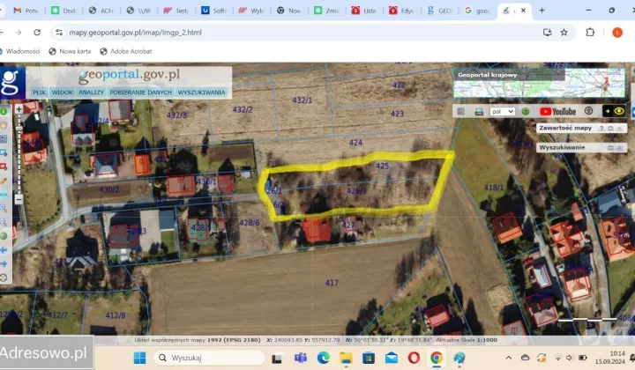Open the PLIK menu
Viewport: 635px width, 370px height.
[x=40, y=92]
